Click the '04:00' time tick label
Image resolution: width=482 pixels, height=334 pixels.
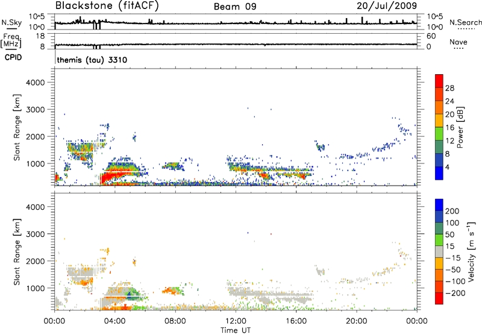coord(114,321)
